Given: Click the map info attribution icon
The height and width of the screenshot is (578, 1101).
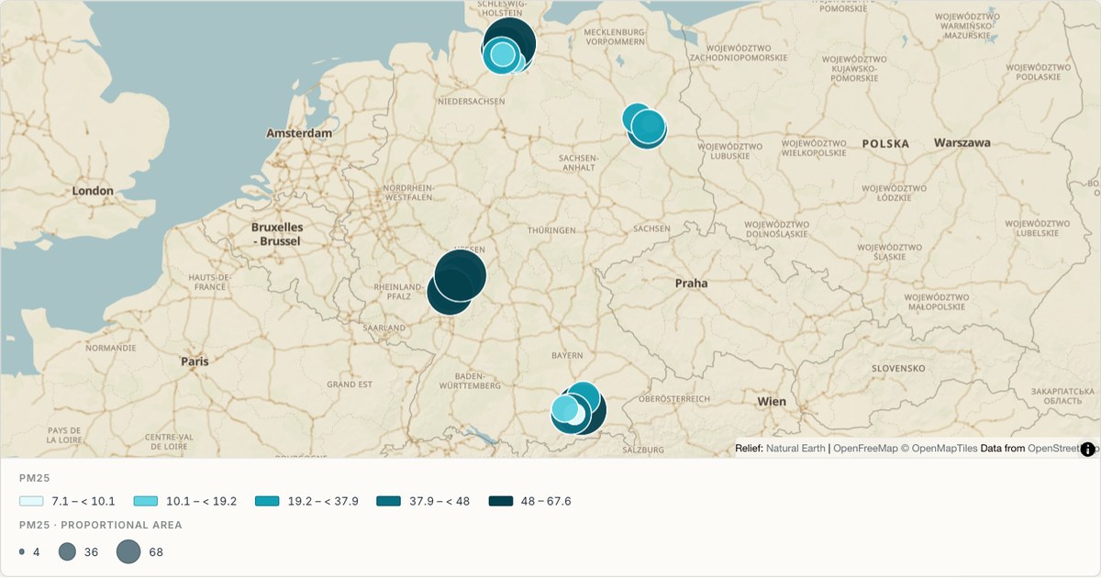Looking at the screenshot, I should pyautogui.click(x=1088, y=449).
